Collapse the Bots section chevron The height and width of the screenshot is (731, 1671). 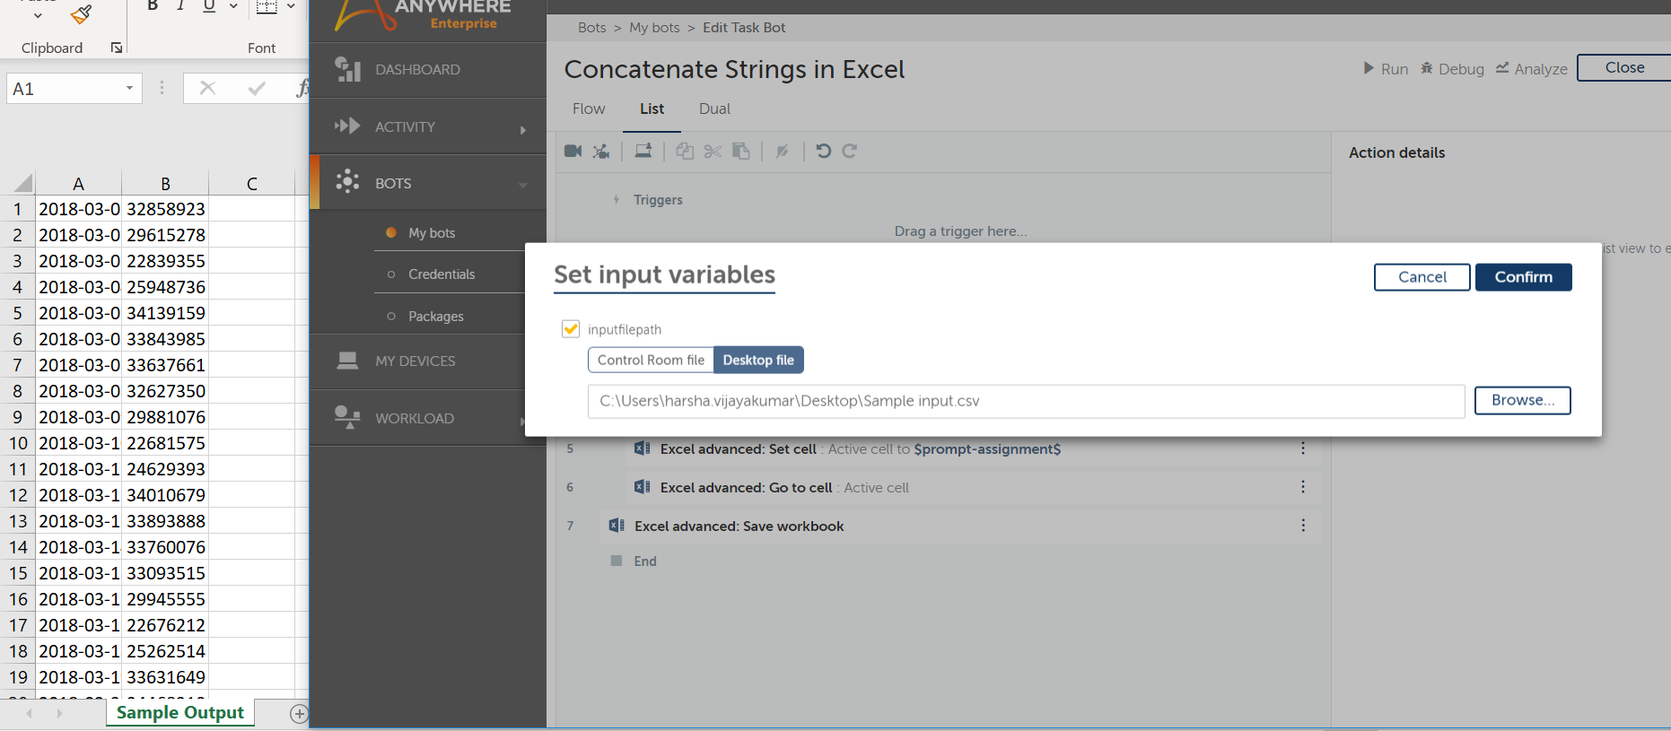522,185
